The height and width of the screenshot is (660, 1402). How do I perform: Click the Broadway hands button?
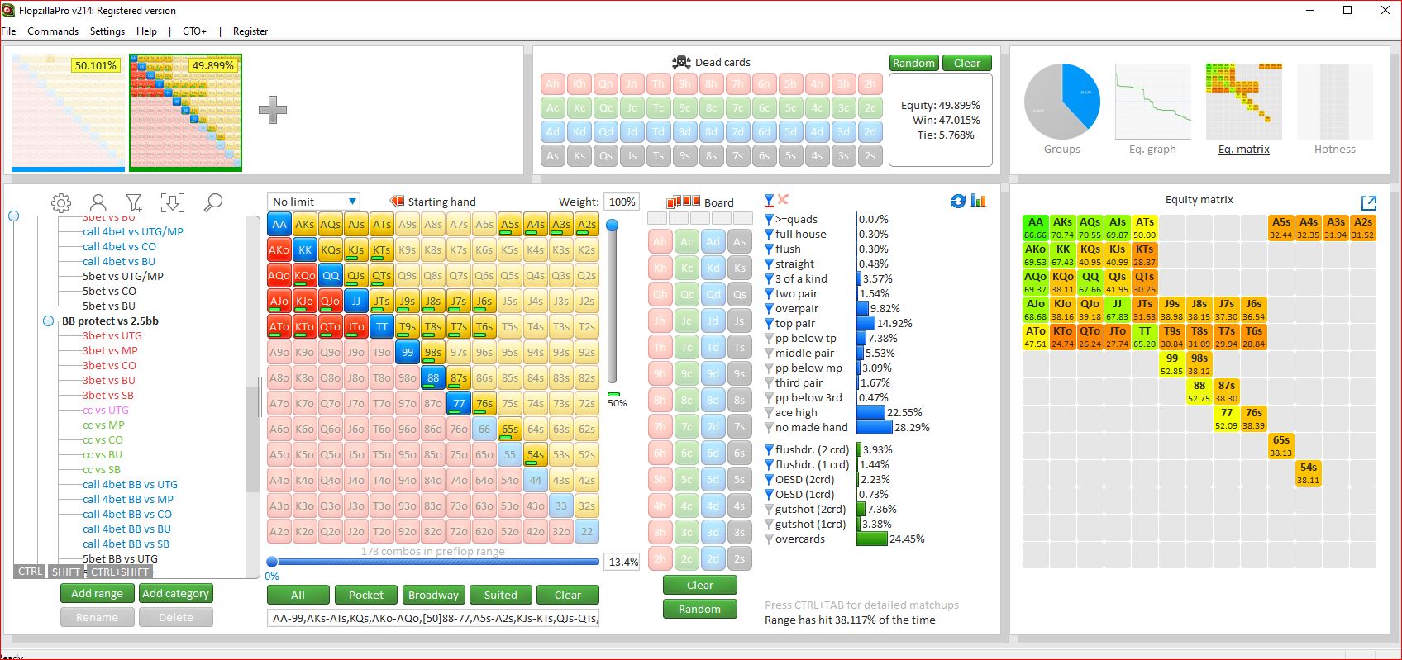pos(433,595)
